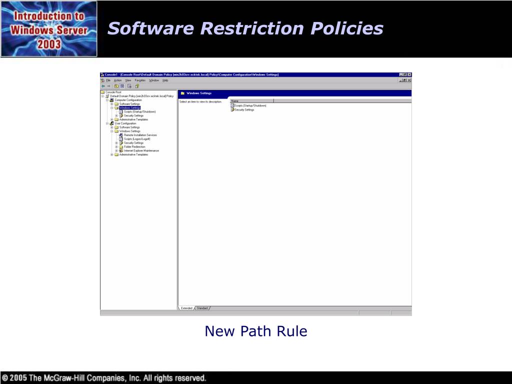Expand Security Settings under User Configuration
Image resolution: width=512 pixels, height=384 pixels.
click(116, 142)
